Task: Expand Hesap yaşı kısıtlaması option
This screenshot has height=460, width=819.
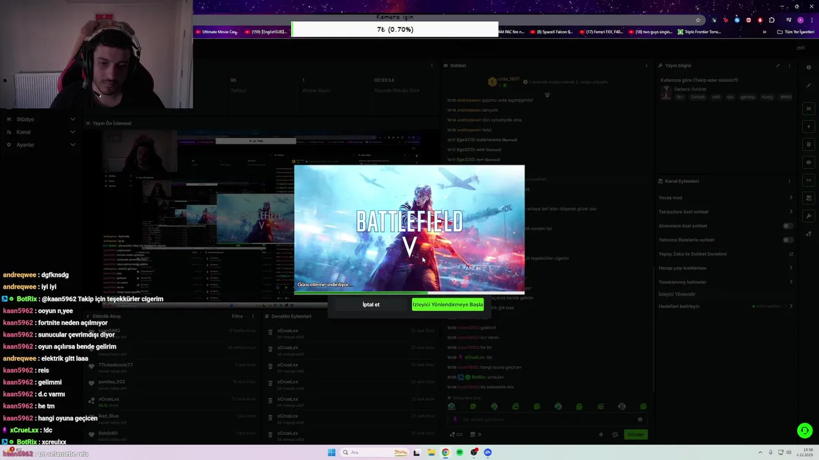Action: point(791,268)
